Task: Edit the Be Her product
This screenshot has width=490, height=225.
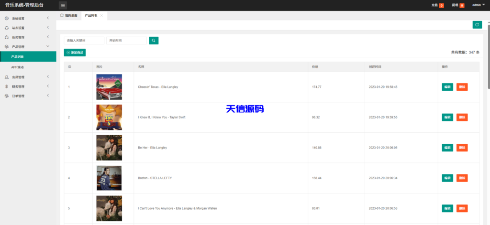Action: pos(447,148)
